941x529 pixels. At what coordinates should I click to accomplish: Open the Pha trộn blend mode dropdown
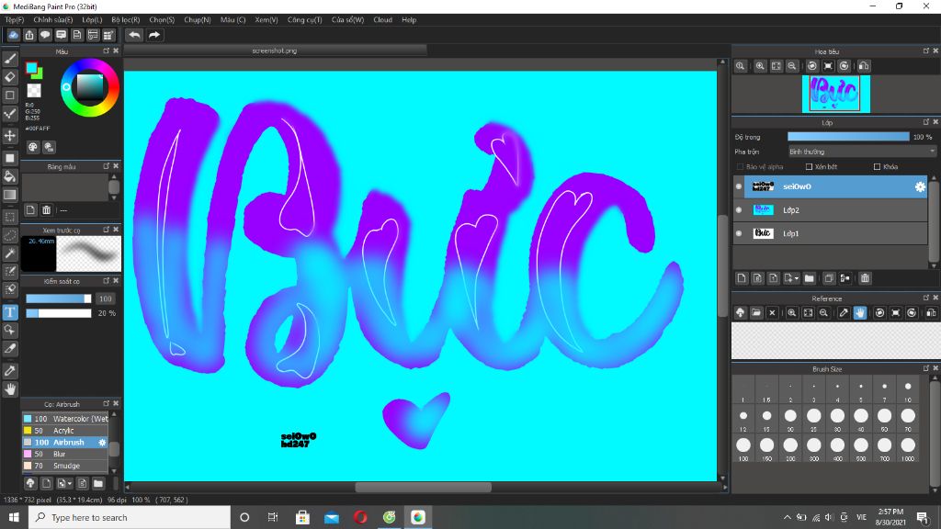click(862, 152)
